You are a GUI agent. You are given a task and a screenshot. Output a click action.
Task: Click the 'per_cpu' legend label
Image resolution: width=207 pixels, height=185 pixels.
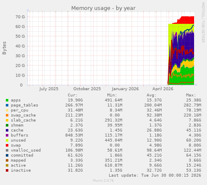(x=20, y=110)
